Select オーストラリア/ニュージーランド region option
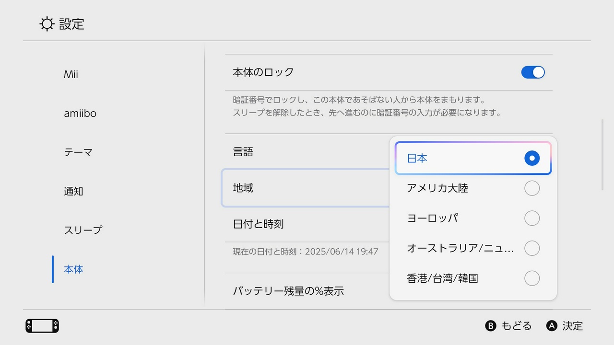614x345 pixels. pyautogui.click(x=473, y=248)
